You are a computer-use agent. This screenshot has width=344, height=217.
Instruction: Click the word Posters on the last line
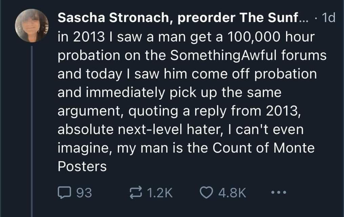click(82, 166)
